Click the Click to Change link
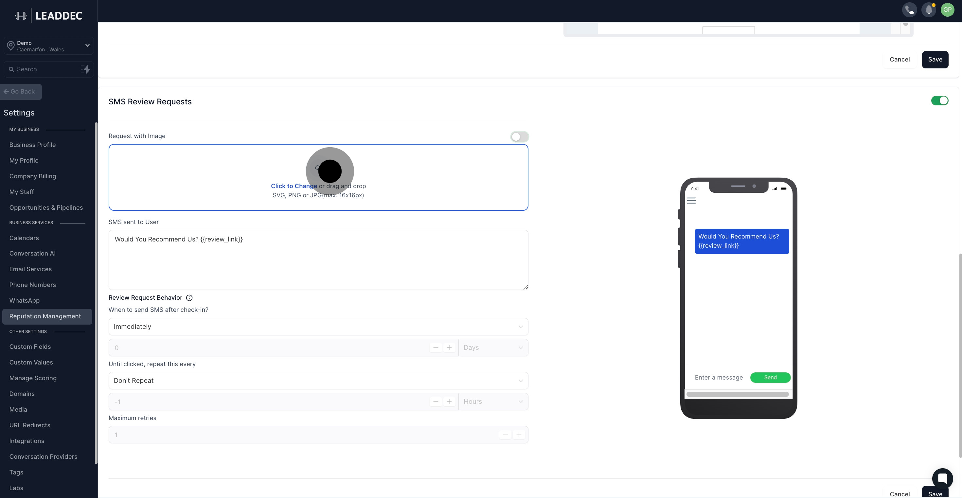962x498 pixels. point(294,186)
